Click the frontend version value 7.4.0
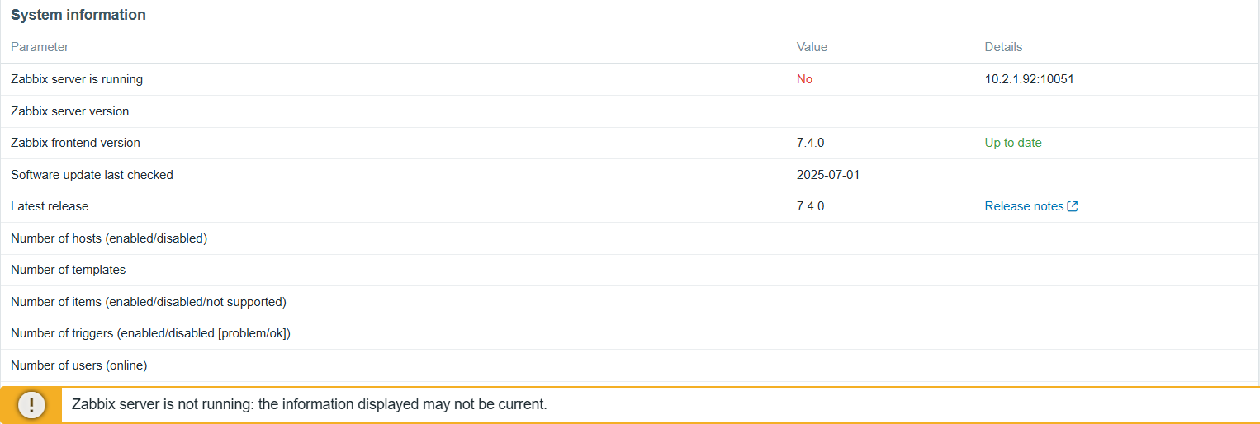 point(810,143)
